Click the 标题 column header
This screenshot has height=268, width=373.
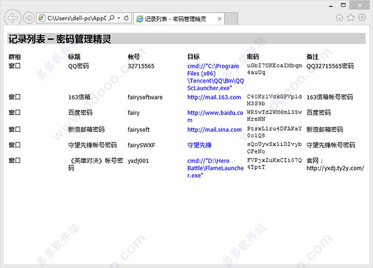[x=74, y=57]
